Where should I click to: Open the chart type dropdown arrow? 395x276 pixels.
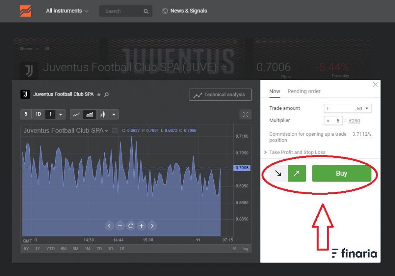(x=114, y=114)
